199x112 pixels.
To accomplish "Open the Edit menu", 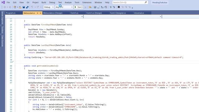I will click(15, 2).
